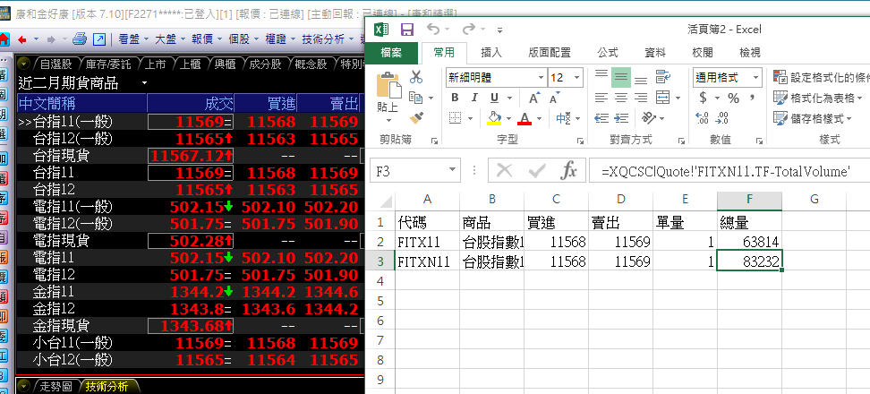The width and height of the screenshot is (870, 394).
Task: Apply yellow fill color to the cell
Action: [x=493, y=118]
